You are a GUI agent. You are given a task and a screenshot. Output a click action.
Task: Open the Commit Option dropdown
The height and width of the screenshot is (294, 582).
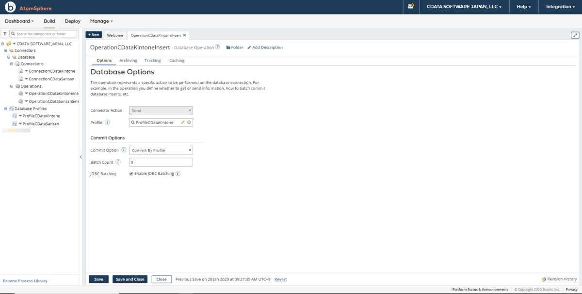pyautogui.click(x=161, y=150)
